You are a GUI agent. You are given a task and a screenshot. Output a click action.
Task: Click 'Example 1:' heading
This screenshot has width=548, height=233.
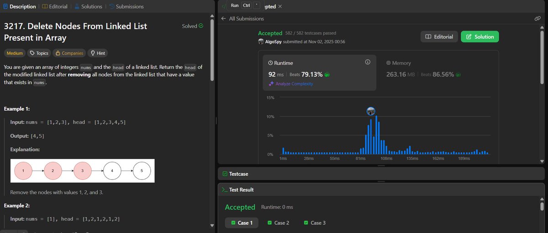pos(17,109)
